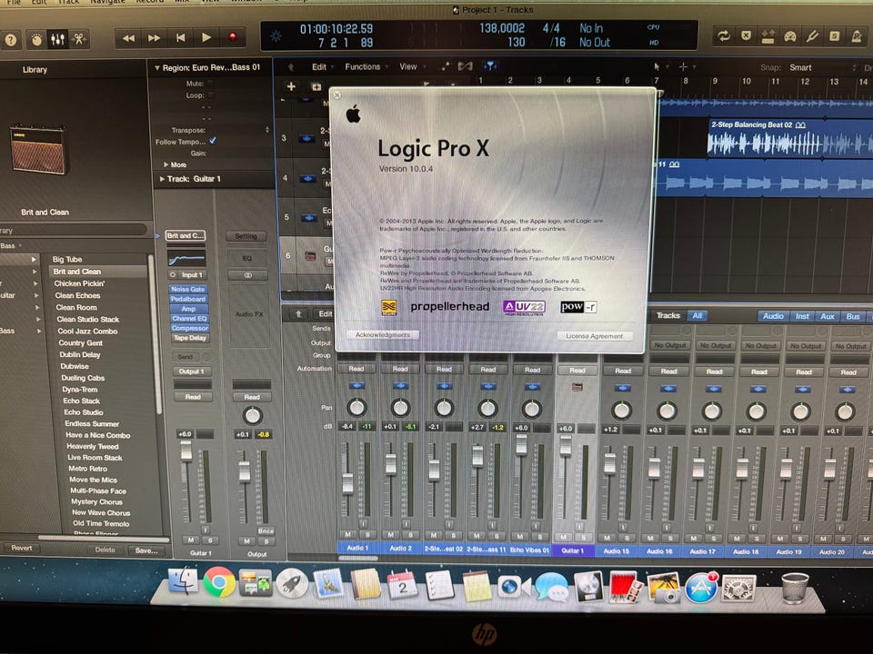Viewport: 873px width, 654px height.
Task: Mute the Audio 1 channel strip
Action: [347, 536]
